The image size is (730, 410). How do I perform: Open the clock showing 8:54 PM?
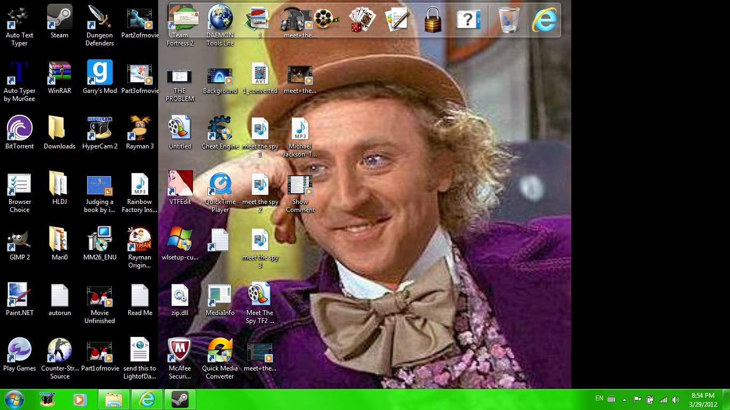(x=703, y=399)
